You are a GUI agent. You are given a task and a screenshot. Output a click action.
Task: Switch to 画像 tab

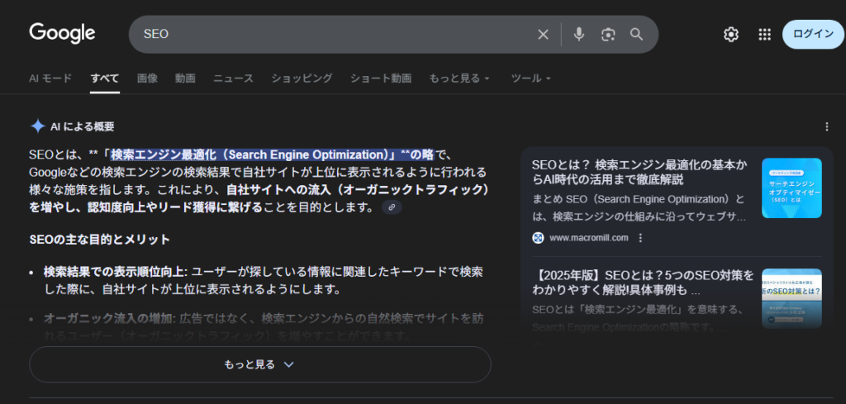pyautogui.click(x=147, y=78)
